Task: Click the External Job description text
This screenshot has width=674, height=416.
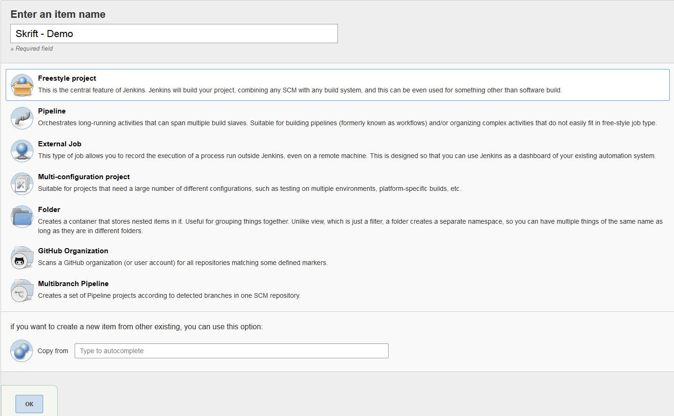Action: click(x=347, y=156)
